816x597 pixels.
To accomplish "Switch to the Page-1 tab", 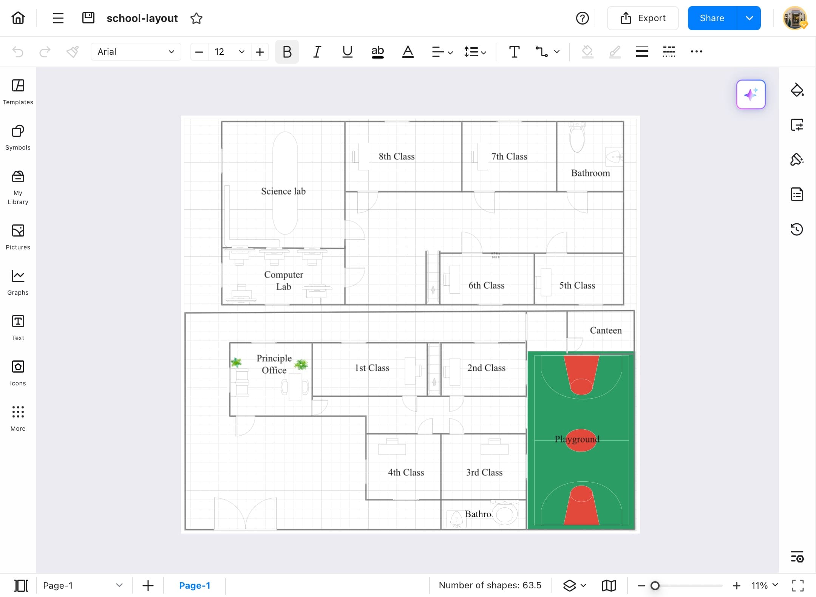I will 195,585.
